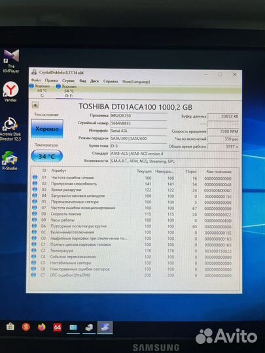Open the Правка menu
Image resolution: width=265 pixels, height=353 pixels.
coord(51,80)
